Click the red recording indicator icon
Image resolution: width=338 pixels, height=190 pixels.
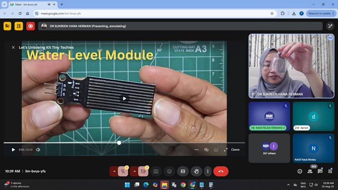(31, 26)
